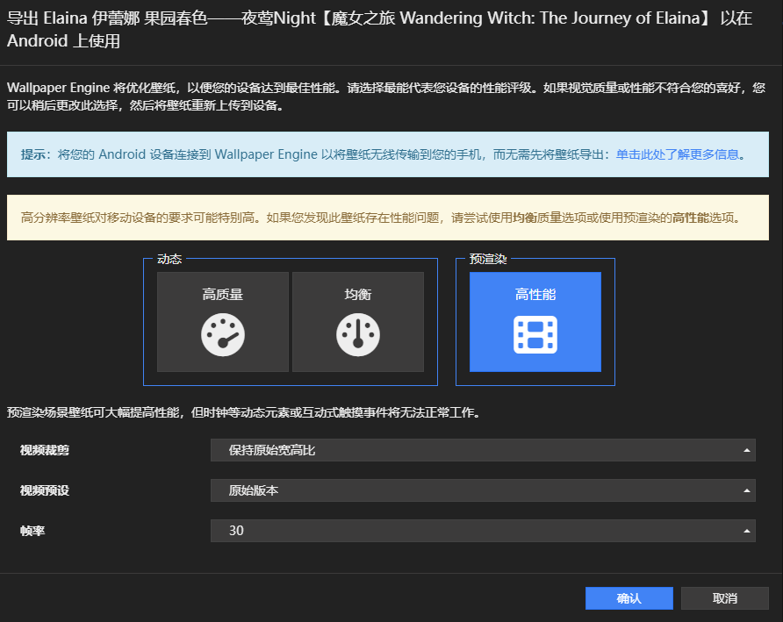Click the 帧率 label

32,531
